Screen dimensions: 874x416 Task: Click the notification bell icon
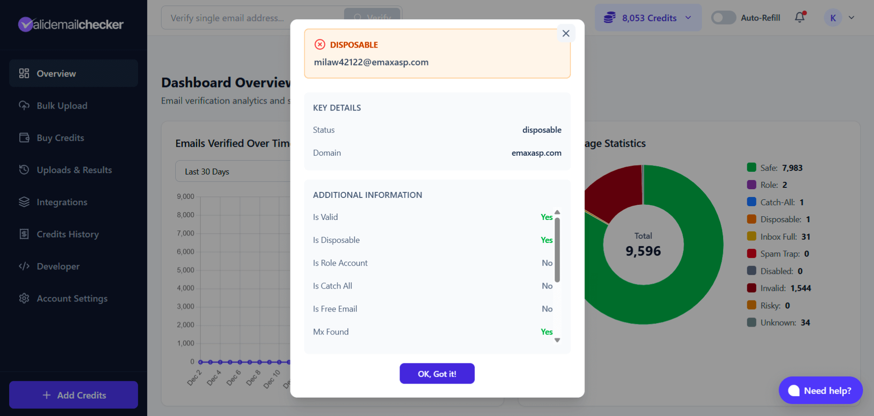[x=800, y=17]
